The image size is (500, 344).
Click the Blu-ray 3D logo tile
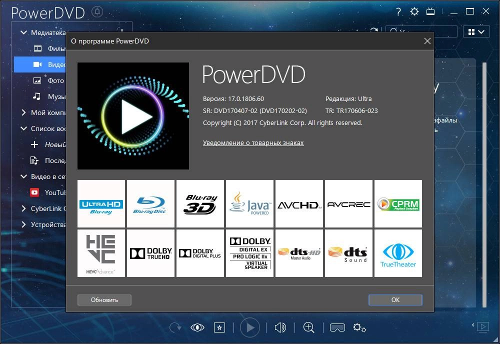200,203
